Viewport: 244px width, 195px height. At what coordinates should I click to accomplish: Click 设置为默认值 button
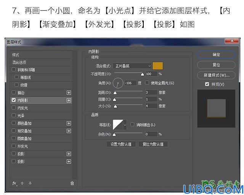[121, 144]
